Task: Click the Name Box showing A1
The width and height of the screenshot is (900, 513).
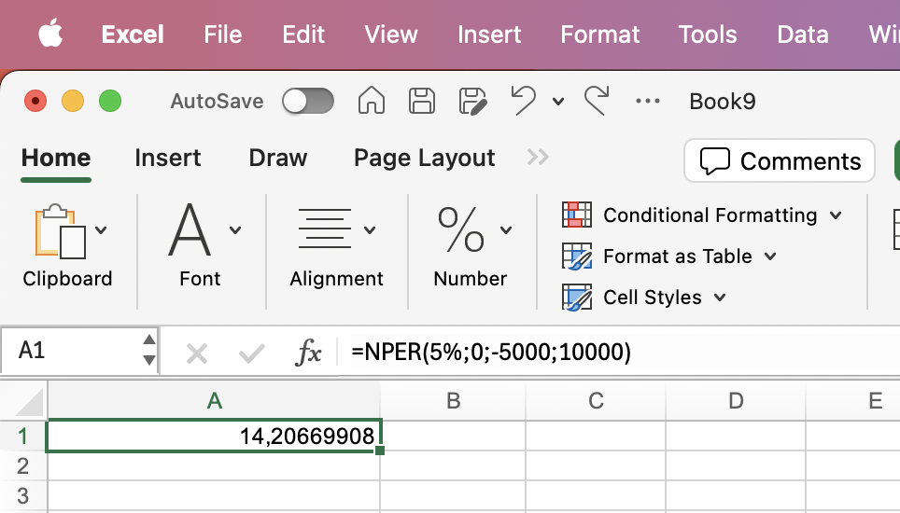Action: point(72,350)
